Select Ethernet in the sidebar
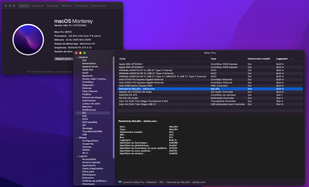Screen dimensions: 309x187 87,88
